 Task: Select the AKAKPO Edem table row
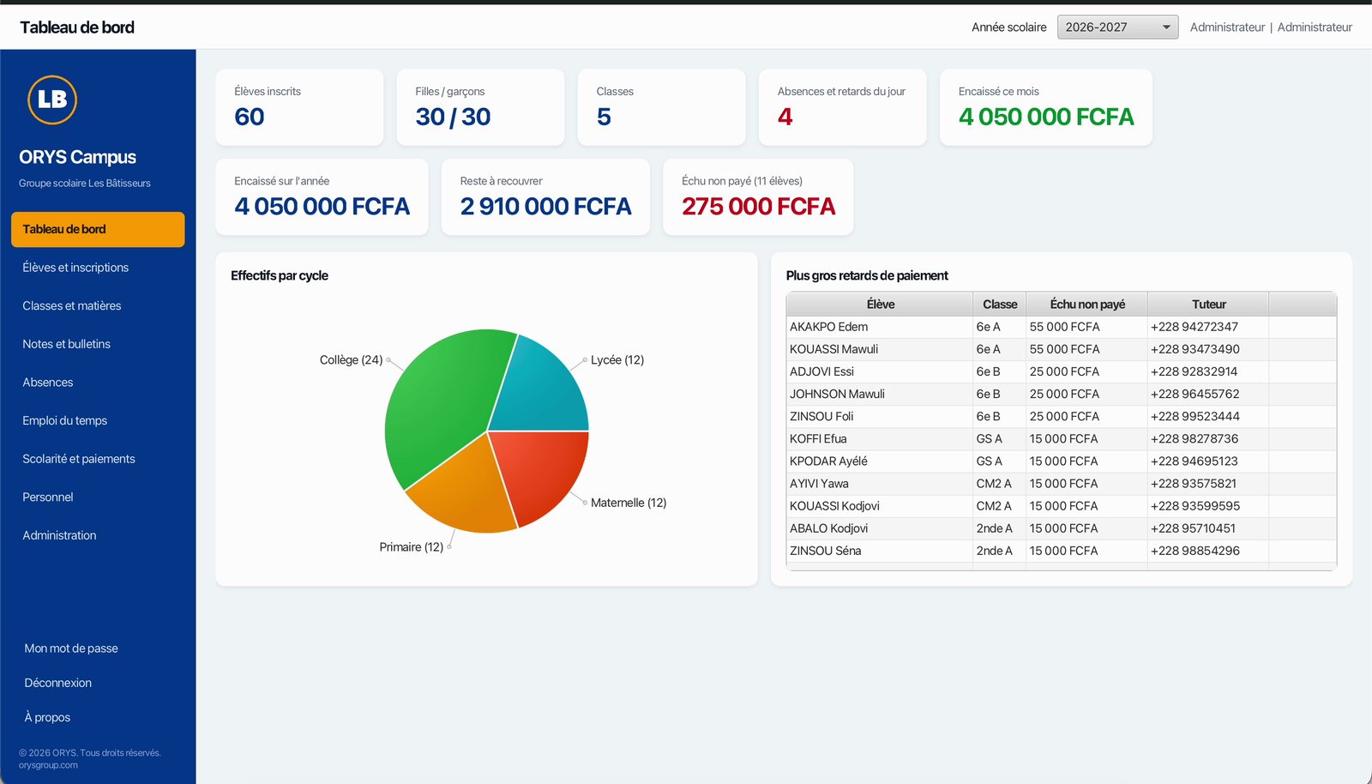[x=1061, y=327]
